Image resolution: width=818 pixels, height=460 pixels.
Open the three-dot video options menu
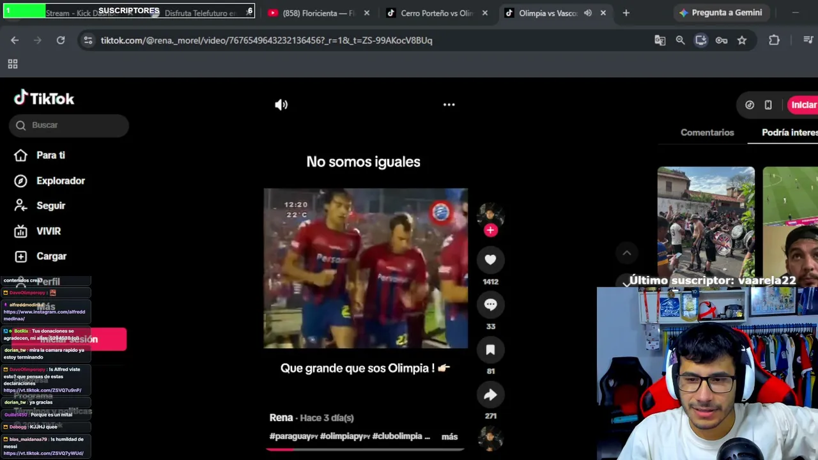click(x=449, y=105)
